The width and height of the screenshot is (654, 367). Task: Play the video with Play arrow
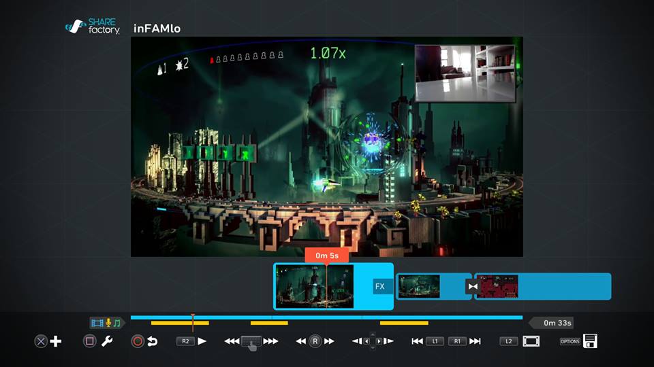coord(202,341)
